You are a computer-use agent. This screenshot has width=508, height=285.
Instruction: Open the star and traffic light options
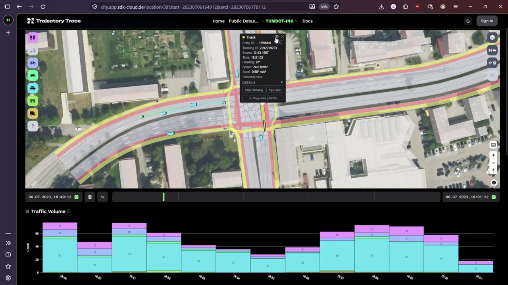[x=493, y=63]
